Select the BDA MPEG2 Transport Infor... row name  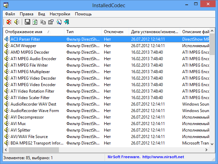(37, 143)
